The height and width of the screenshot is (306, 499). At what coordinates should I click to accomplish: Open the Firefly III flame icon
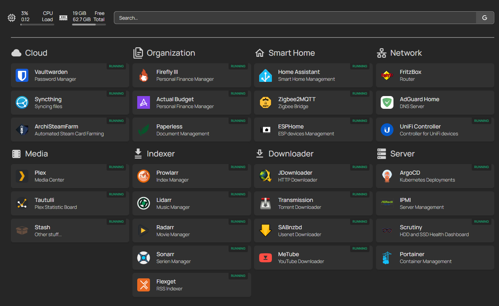click(144, 75)
